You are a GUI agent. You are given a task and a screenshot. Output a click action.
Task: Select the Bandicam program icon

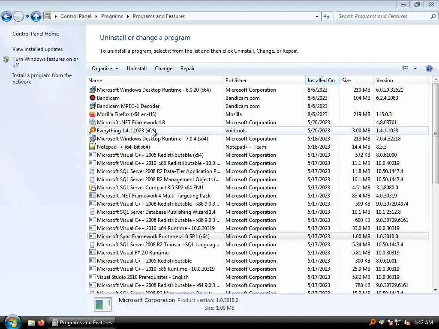93,98
